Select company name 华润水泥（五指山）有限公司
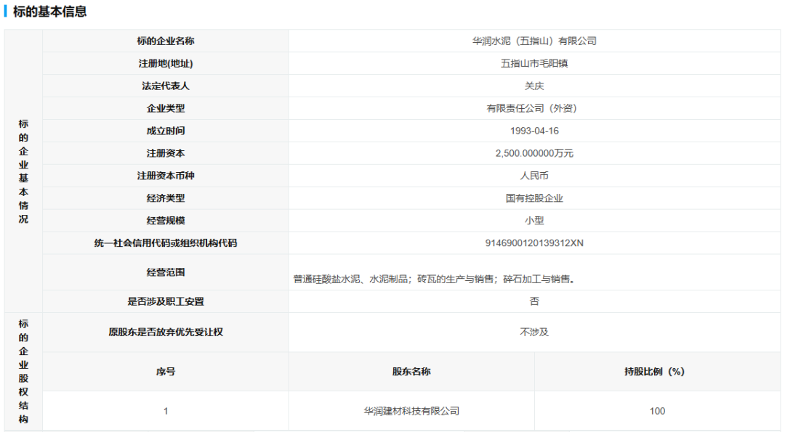Image resolution: width=785 pixels, height=432 pixels. tap(534, 41)
